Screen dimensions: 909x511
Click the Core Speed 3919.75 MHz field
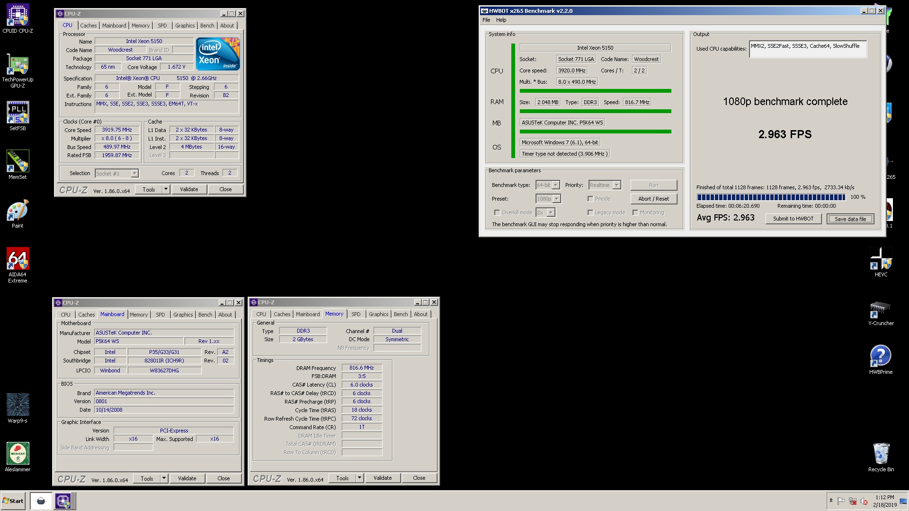[x=117, y=130]
